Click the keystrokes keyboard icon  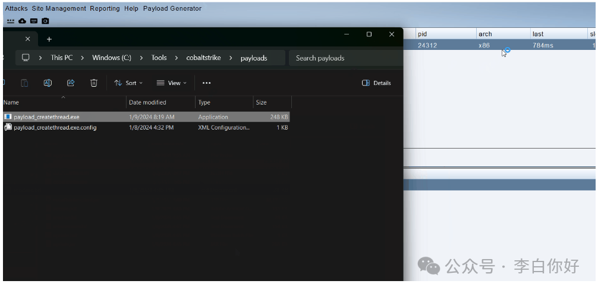point(34,21)
